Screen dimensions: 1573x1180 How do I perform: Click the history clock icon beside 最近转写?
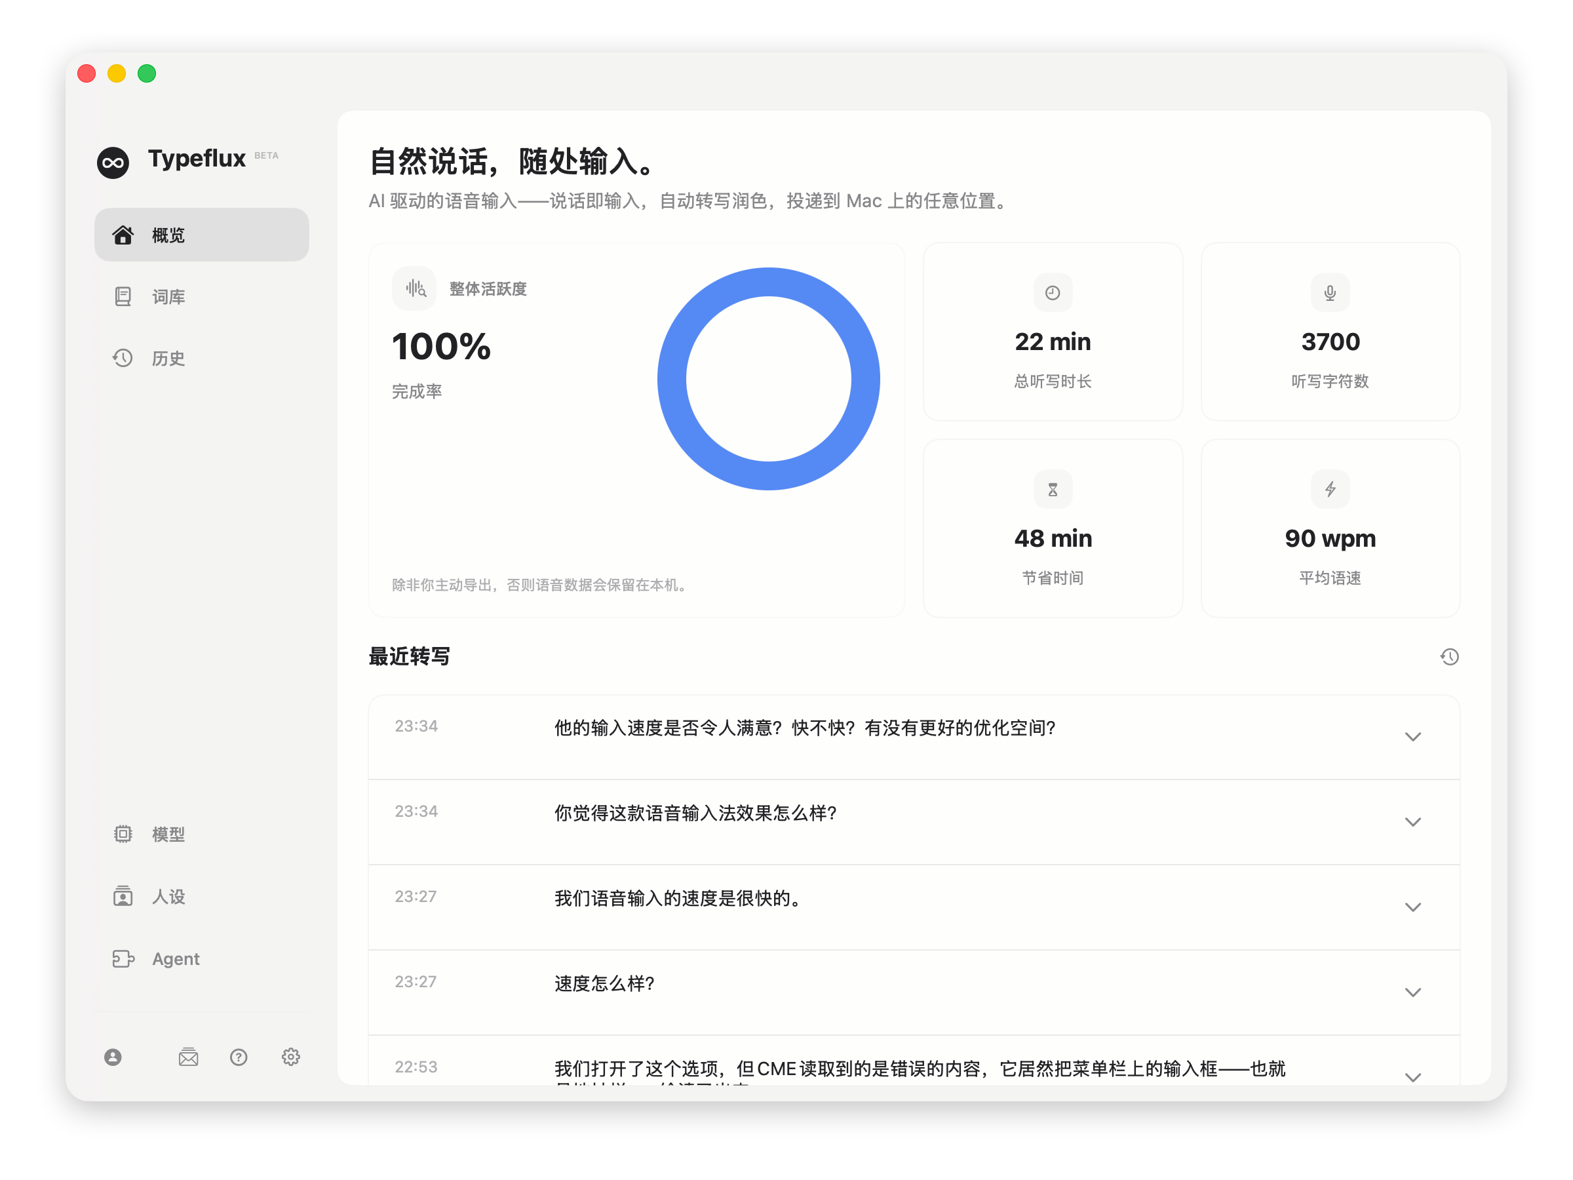[1449, 656]
